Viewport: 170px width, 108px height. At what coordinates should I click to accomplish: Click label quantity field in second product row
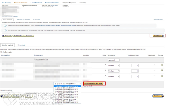[x=135, y=71]
